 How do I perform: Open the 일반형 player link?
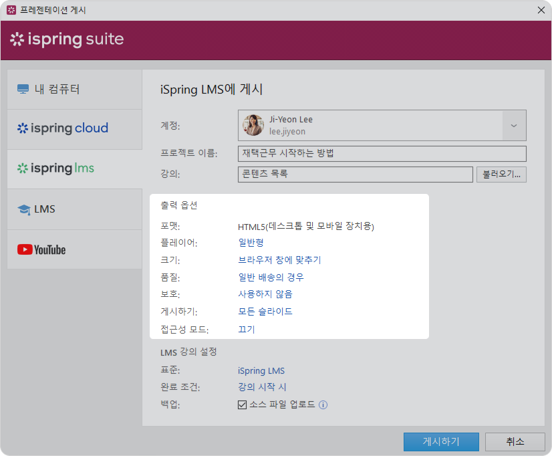[251, 243]
